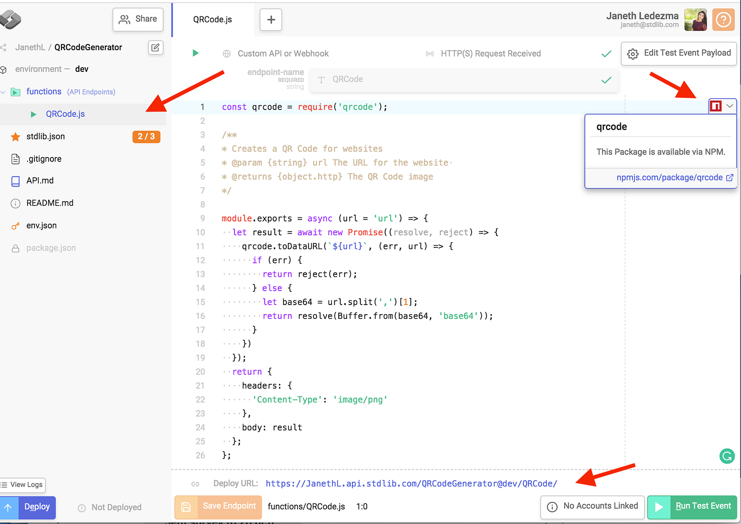Click the green run arrow beside Custom API
Image resolution: width=741 pixels, height=524 pixels.
coord(195,53)
